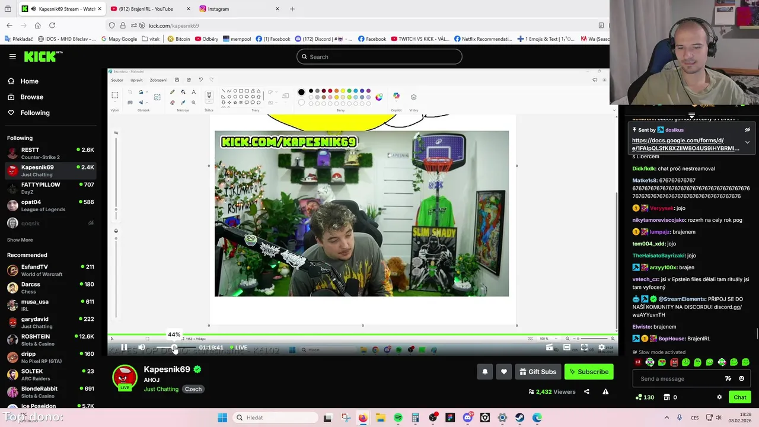Open the Just Chatting category link
Image resolution: width=759 pixels, height=427 pixels.
click(x=161, y=389)
